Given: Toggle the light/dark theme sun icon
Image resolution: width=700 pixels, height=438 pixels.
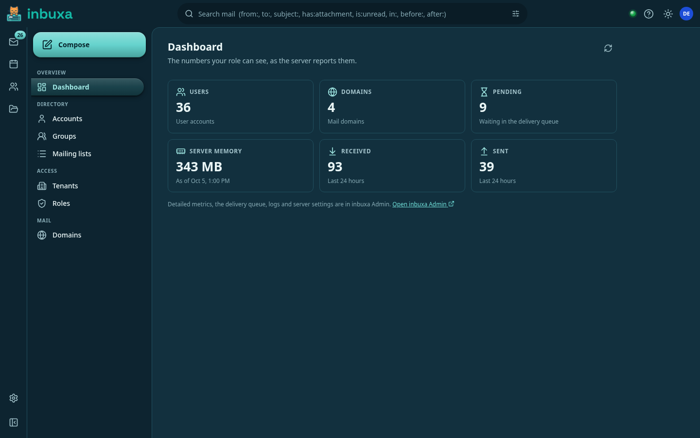Looking at the screenshot, I should [x=668, y=14].
